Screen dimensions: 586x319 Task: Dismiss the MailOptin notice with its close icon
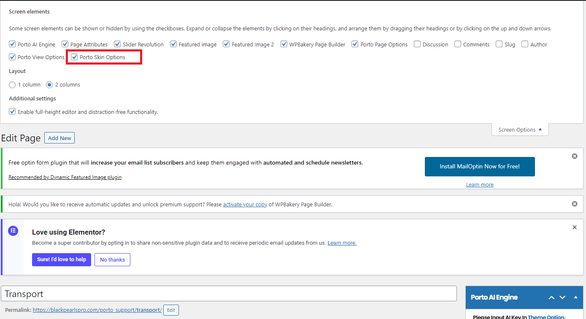pos(574,156)
